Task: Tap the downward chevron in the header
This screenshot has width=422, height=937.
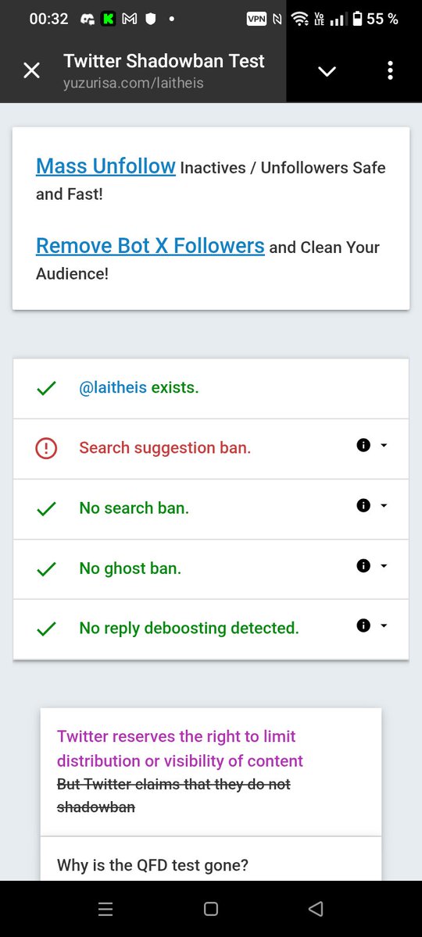Action: click(327, 71)
